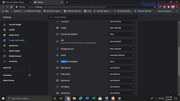Open the Chrome three-dot menu
The height and width of the screenshot is (101, 180).
pyautogui.click(x=177, y=7)
